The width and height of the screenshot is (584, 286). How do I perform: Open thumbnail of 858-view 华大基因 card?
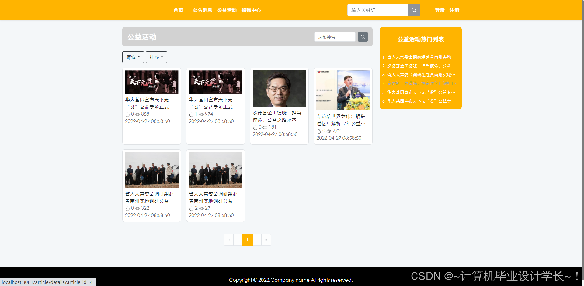click(152, 82)
